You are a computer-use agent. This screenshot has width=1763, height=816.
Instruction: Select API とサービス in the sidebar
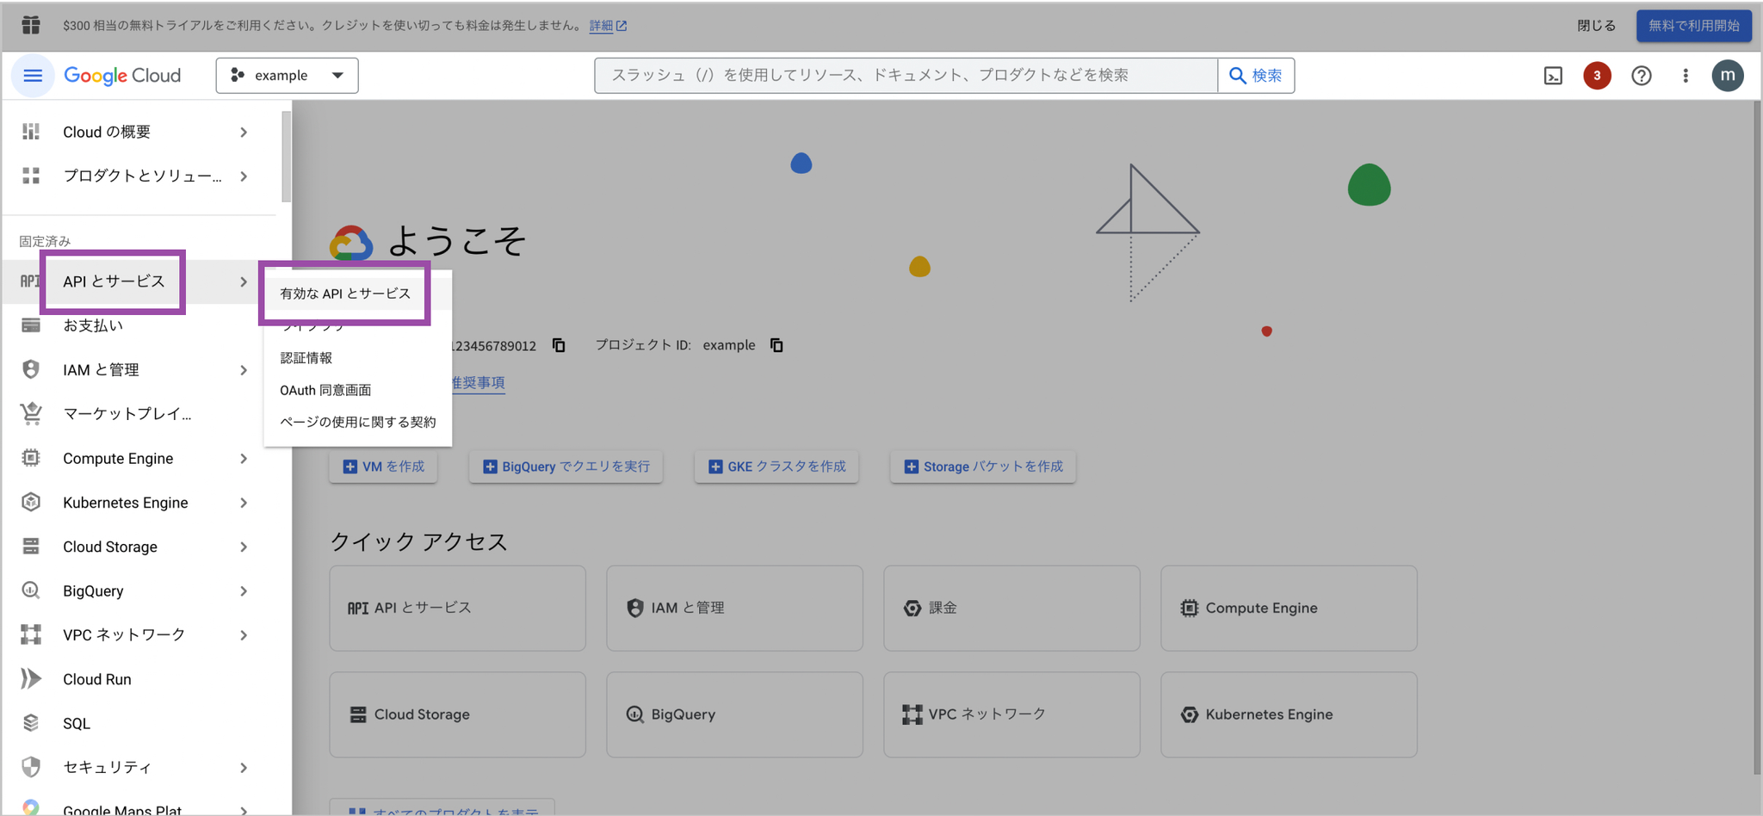[114, 281]
